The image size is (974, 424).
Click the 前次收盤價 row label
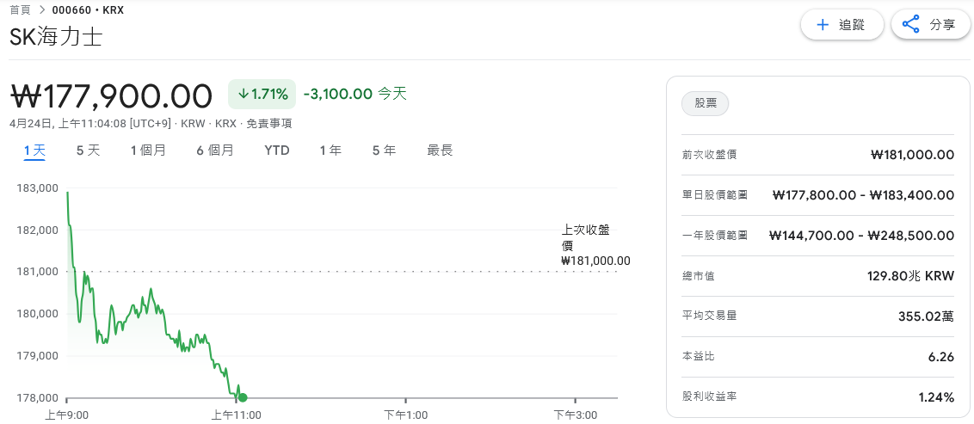(709, 155)
